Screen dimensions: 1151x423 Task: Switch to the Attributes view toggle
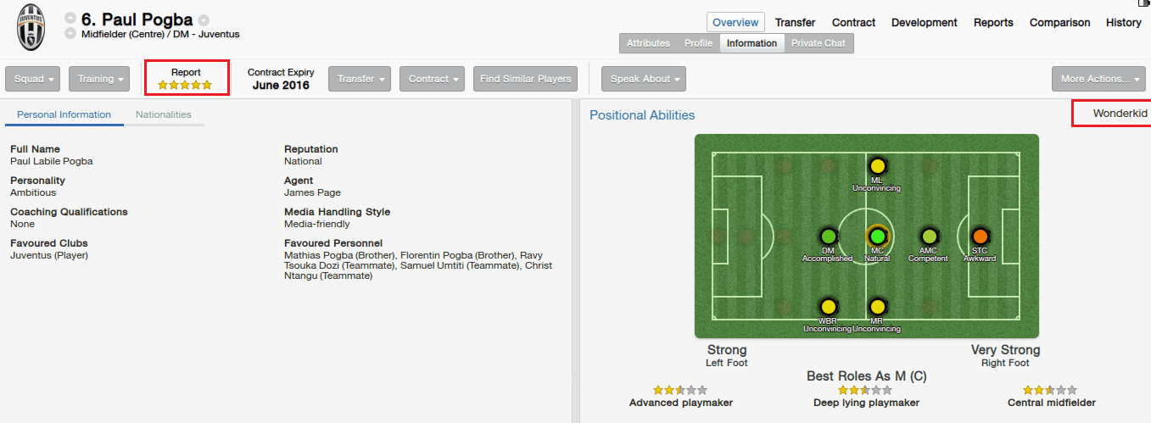[648, 43]
